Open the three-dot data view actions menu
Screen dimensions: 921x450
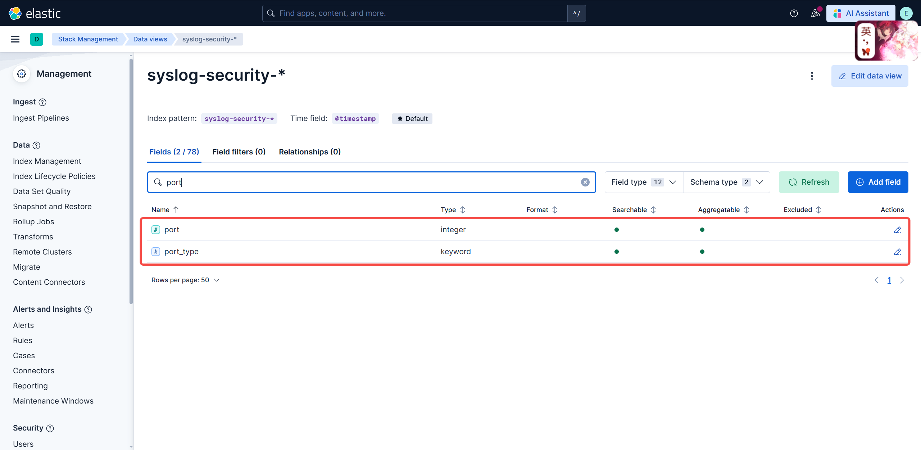(812, 76)
